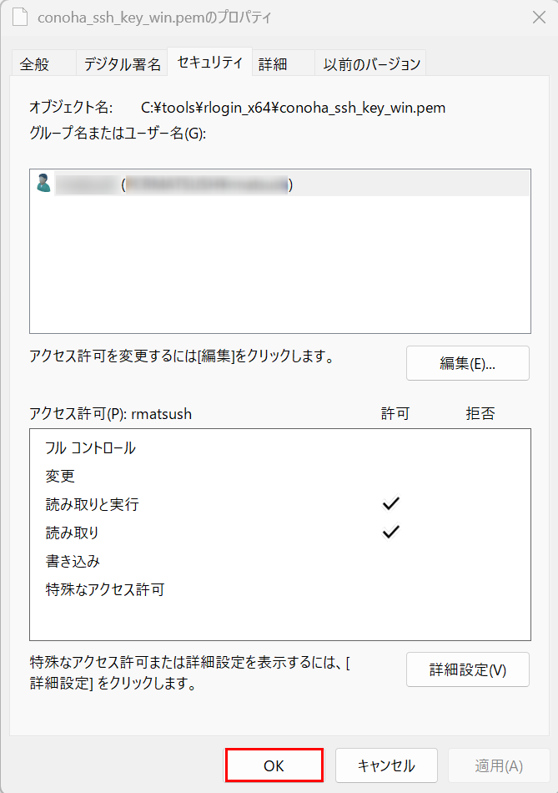Viewport: 558px width, 793px height.
Task: Select the 特殊なアクセス許可 permission row
Action: (x=280, y=589)
